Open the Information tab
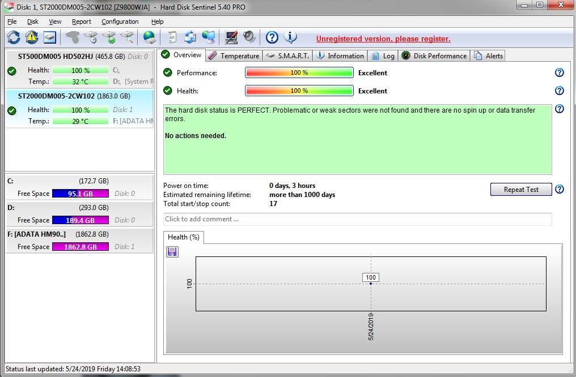Screen dimensions: 576x377 pyautogui.click(x=341, y=55)
